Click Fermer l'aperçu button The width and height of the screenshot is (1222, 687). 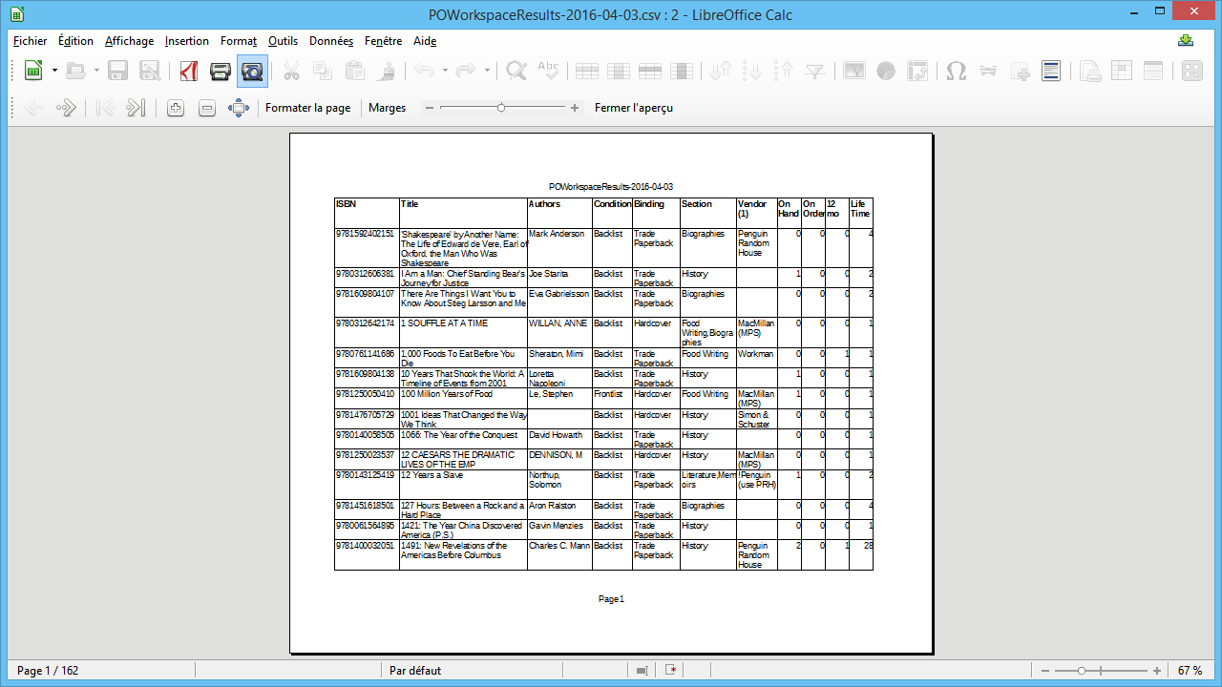(x=634, y=108)
